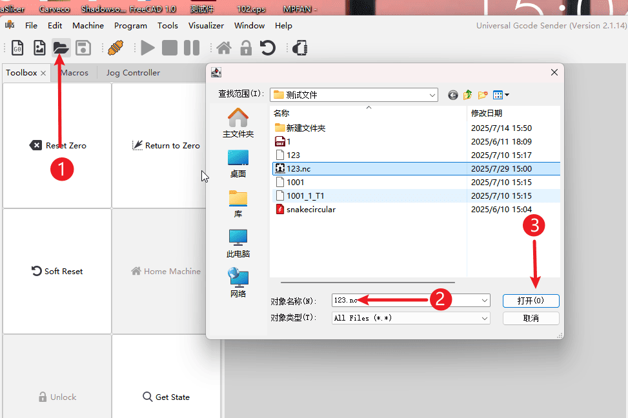Click the soft reset circular arrow toolbar icon
Screen dimensions: 628x418
(x=268, y=48)
